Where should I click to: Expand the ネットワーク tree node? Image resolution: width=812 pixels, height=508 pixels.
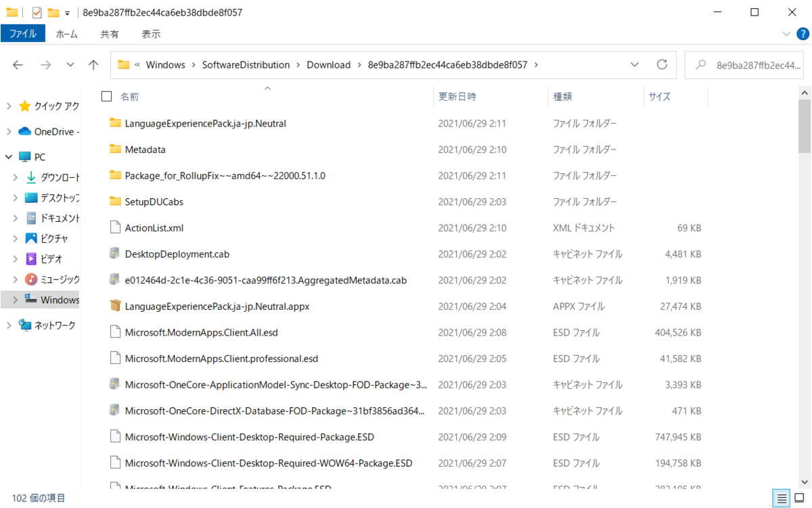(9, 325)
